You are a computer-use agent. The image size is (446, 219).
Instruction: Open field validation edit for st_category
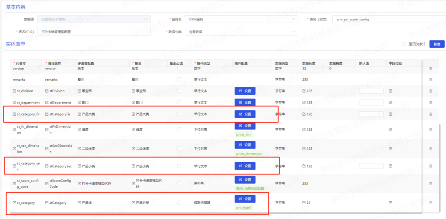(x=391, y=203)
